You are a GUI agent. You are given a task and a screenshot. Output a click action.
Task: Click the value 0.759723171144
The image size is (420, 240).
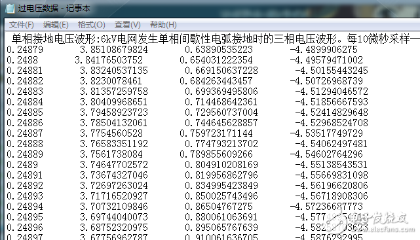pos(216,133)
